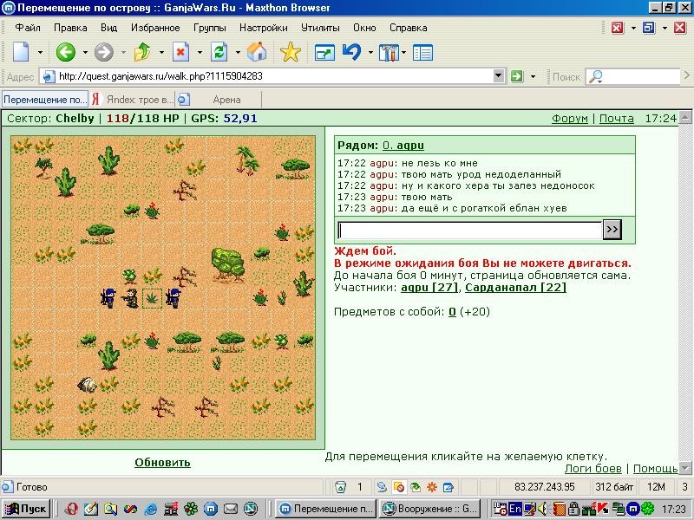
Task: Click the Обновить link below map
Action: (162, 463)
